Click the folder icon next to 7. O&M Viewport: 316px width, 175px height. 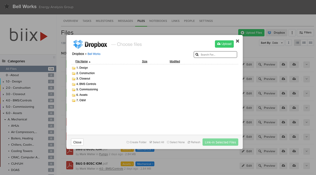[74, 100]
